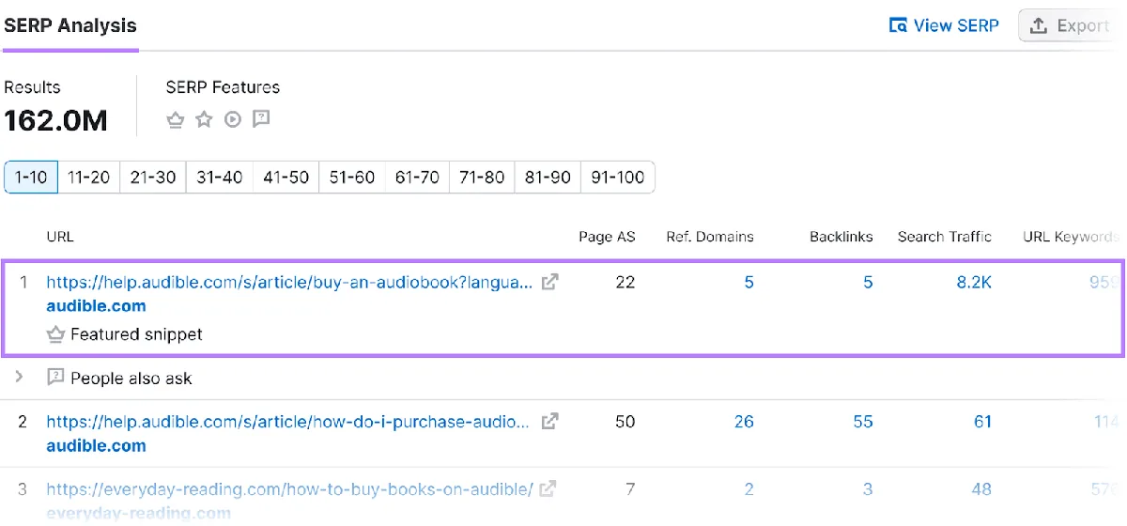1127x526 pixels.
Task: Click Backlinks value 3 for result 3
Action: [x=868, y=489]
